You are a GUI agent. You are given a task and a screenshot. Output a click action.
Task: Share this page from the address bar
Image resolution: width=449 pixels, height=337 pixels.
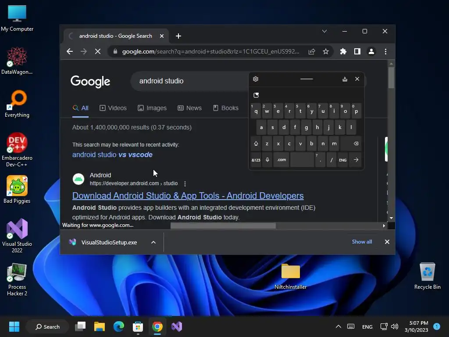coord(312,52)
